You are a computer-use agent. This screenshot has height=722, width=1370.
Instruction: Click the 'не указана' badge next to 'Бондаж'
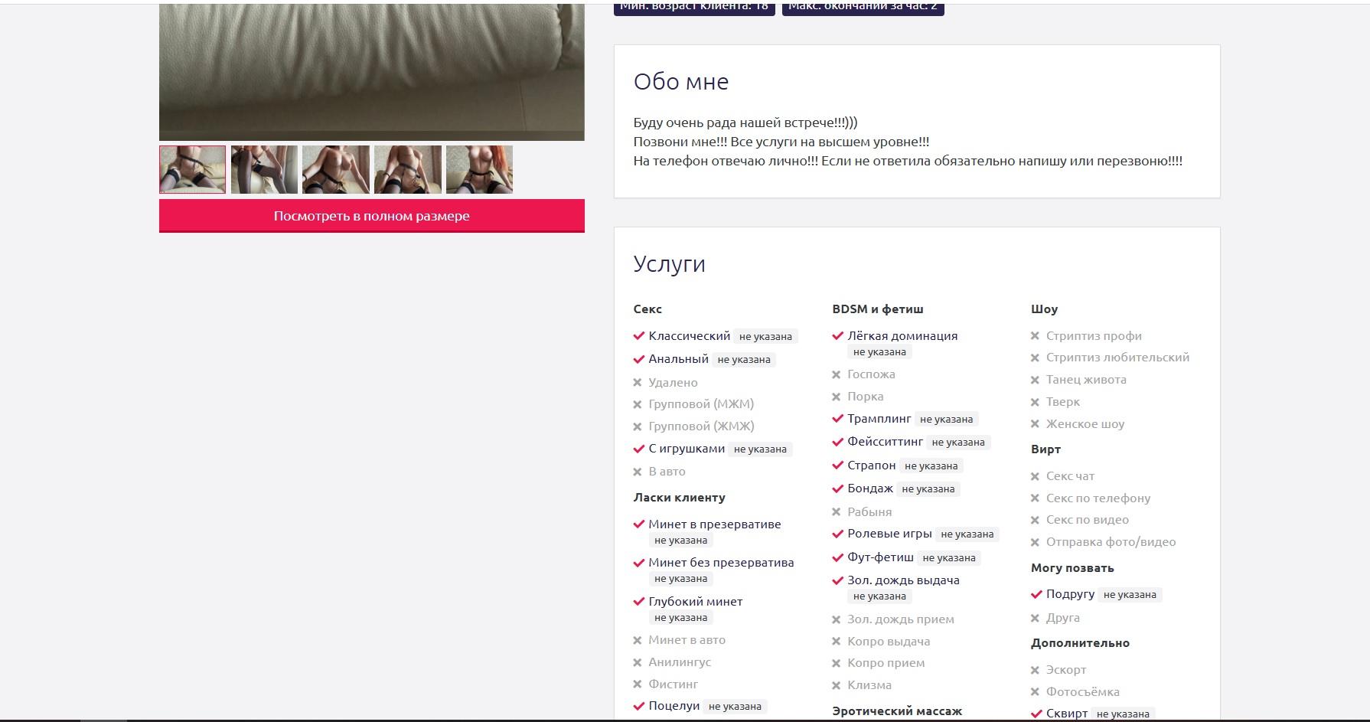928,489
